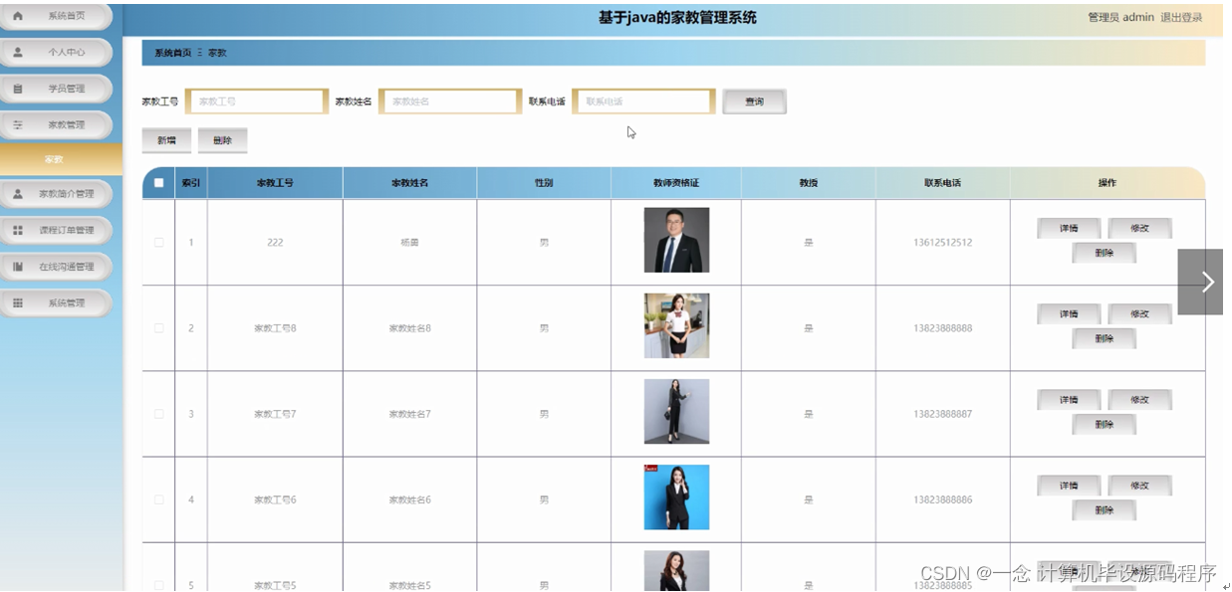Click the 联系电话 column header
Viewport: 1232px width, 592px height.
(x=942, y=183)
